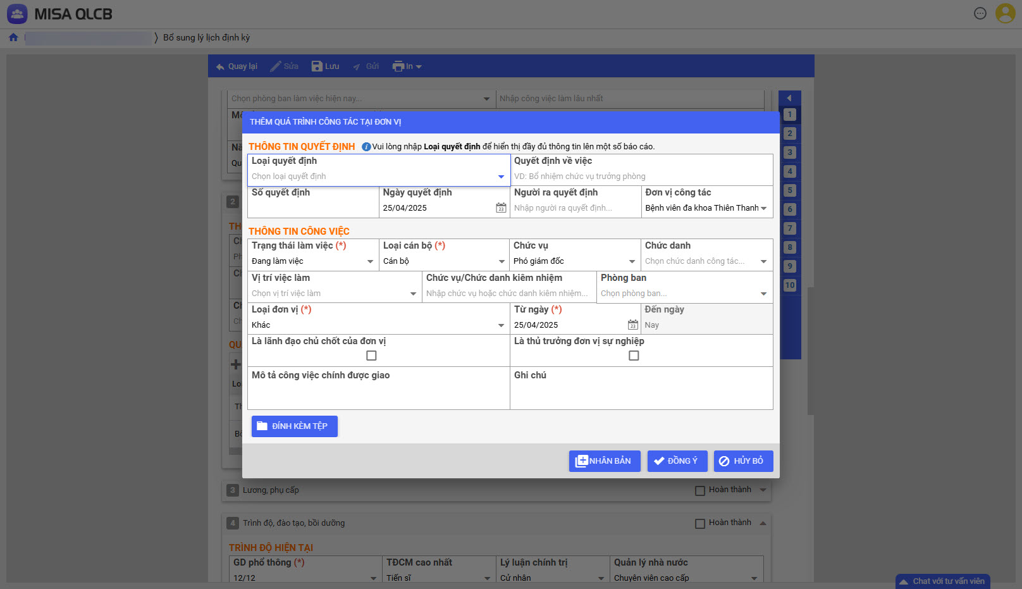1022x589 pixels.
Task: Click the ĐÍNH KÈM TỆP button
Action: tap(294, 426)
